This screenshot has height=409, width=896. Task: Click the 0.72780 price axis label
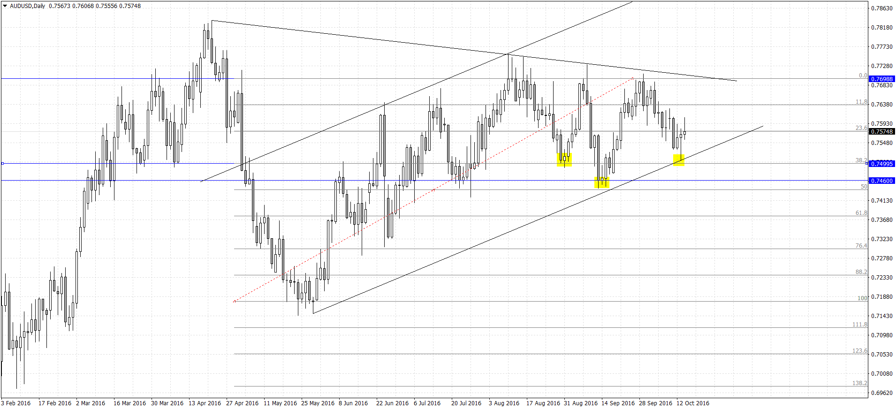882,258
